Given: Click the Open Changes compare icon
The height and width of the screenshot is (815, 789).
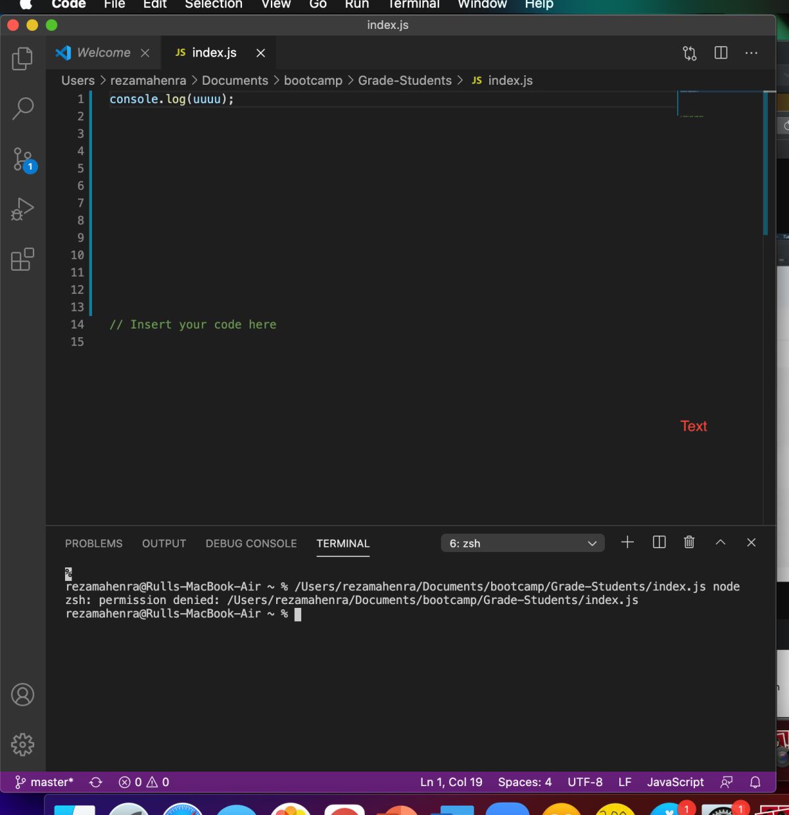Looking at the screenshot, I should [x=690, y=53].
